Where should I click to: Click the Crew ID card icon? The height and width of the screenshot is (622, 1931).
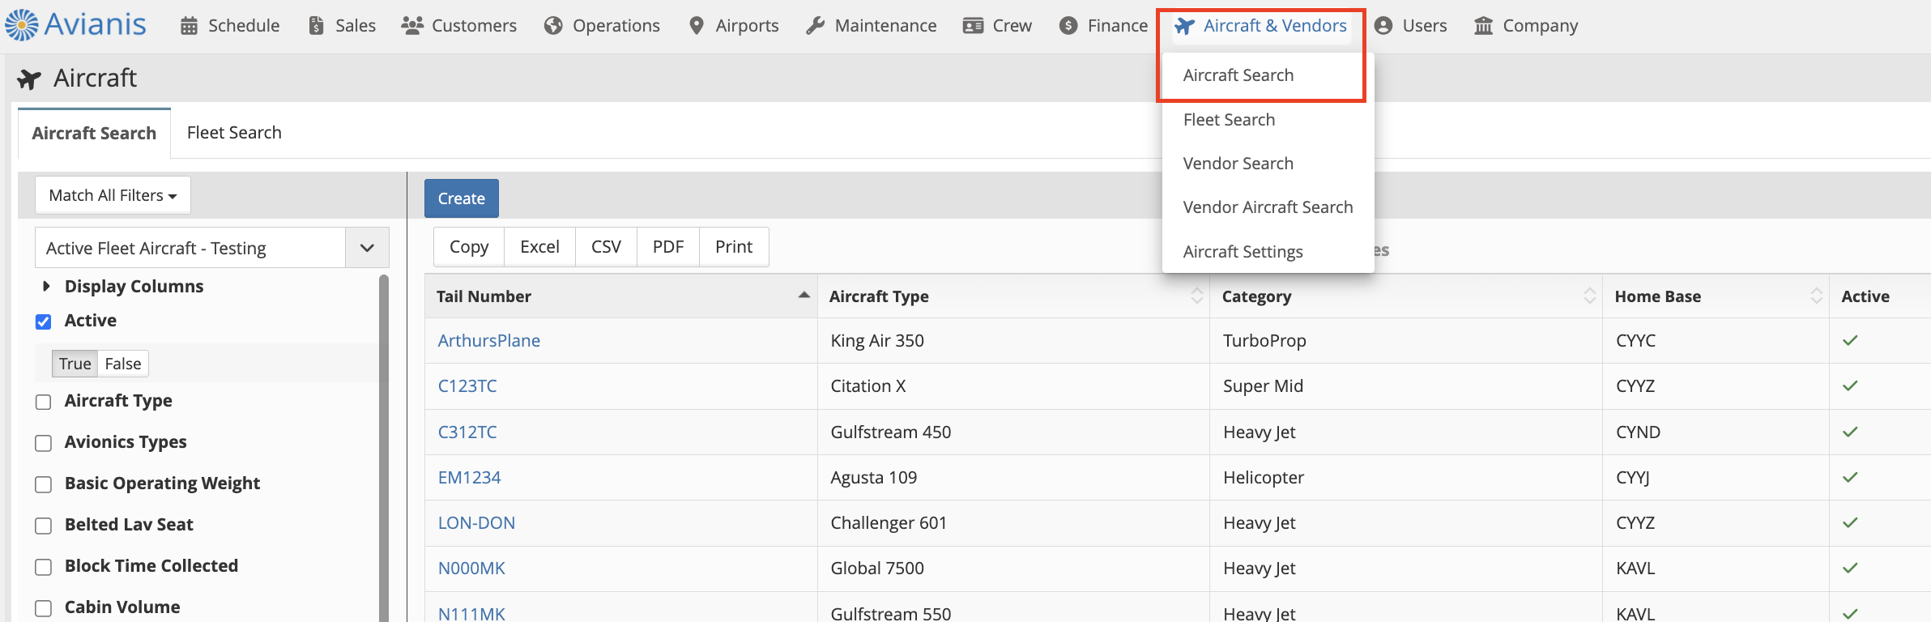(973, 26)
